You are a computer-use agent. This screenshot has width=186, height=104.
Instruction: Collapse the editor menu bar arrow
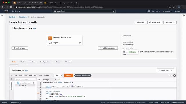coord(12,75)
